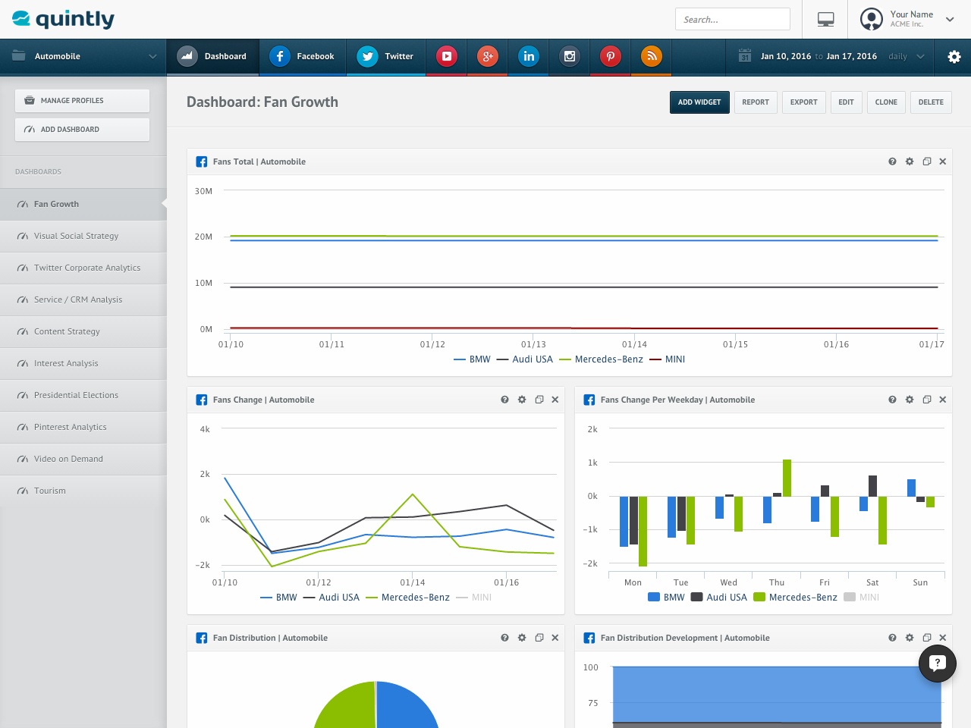Click the monitor display icon in header
Image resolution: width=971 pixels, height=728 pixels.
(x=826, y=20)
